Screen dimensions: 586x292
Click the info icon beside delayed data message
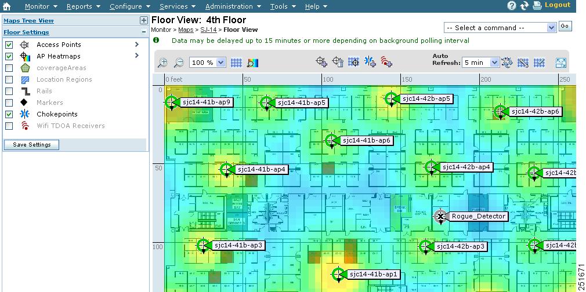(156, 40)
